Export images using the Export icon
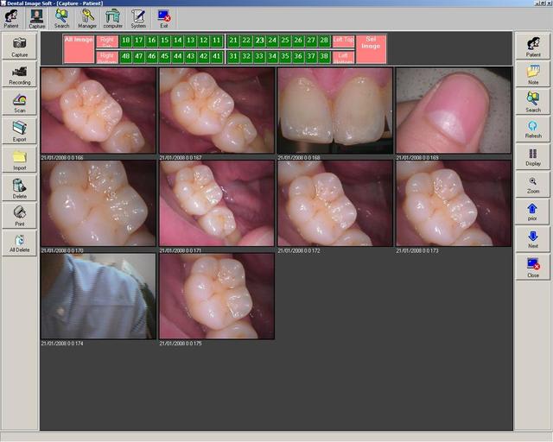Viewport: 553px width, 442px height. pos(19,131)
